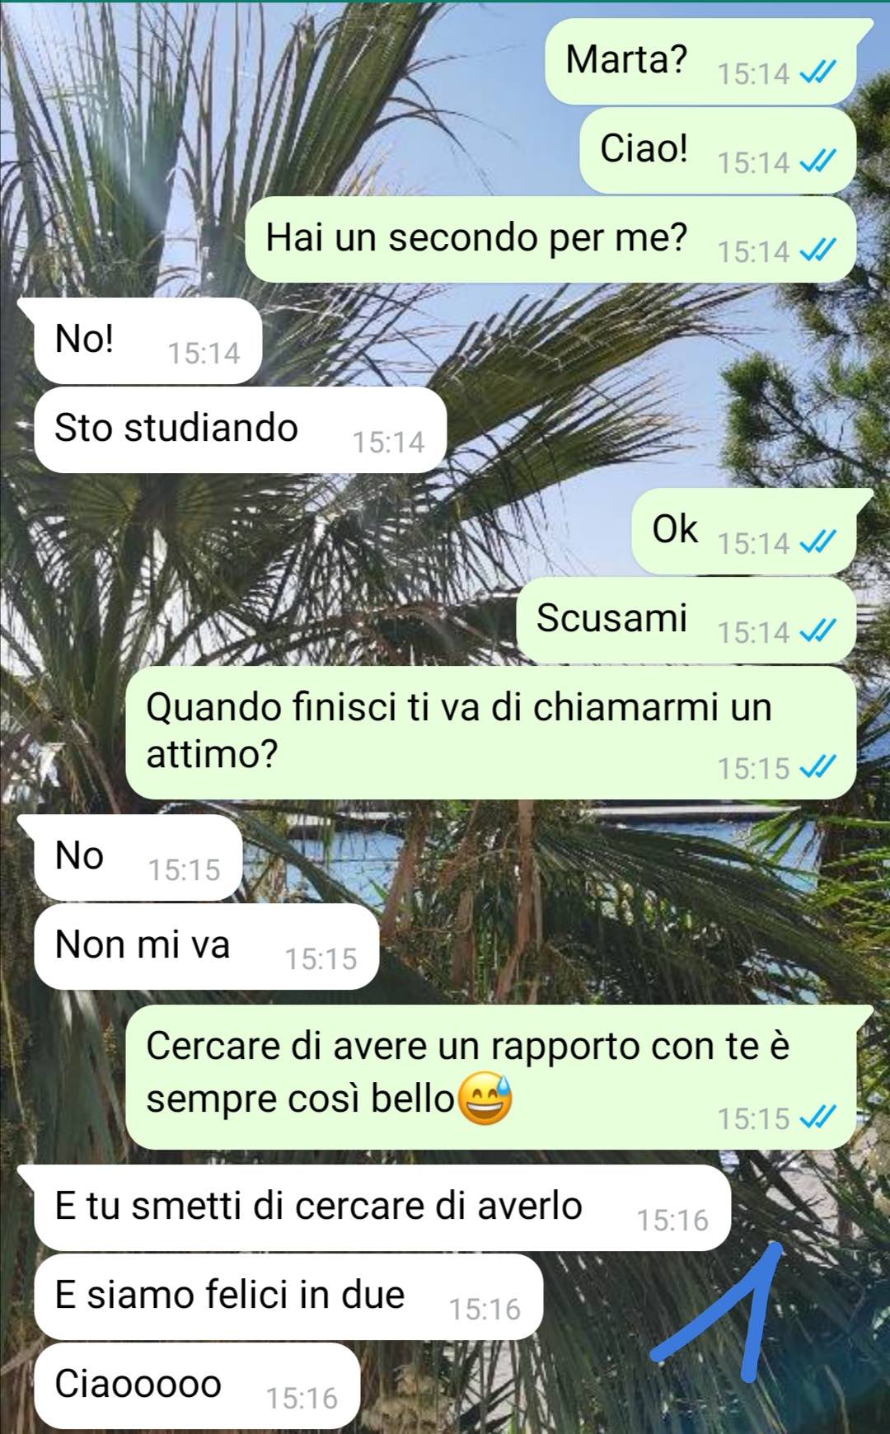Tap "Cercare di avere un rapporto" sent message
The image size is (890, 1434).
pos(491,1077)
